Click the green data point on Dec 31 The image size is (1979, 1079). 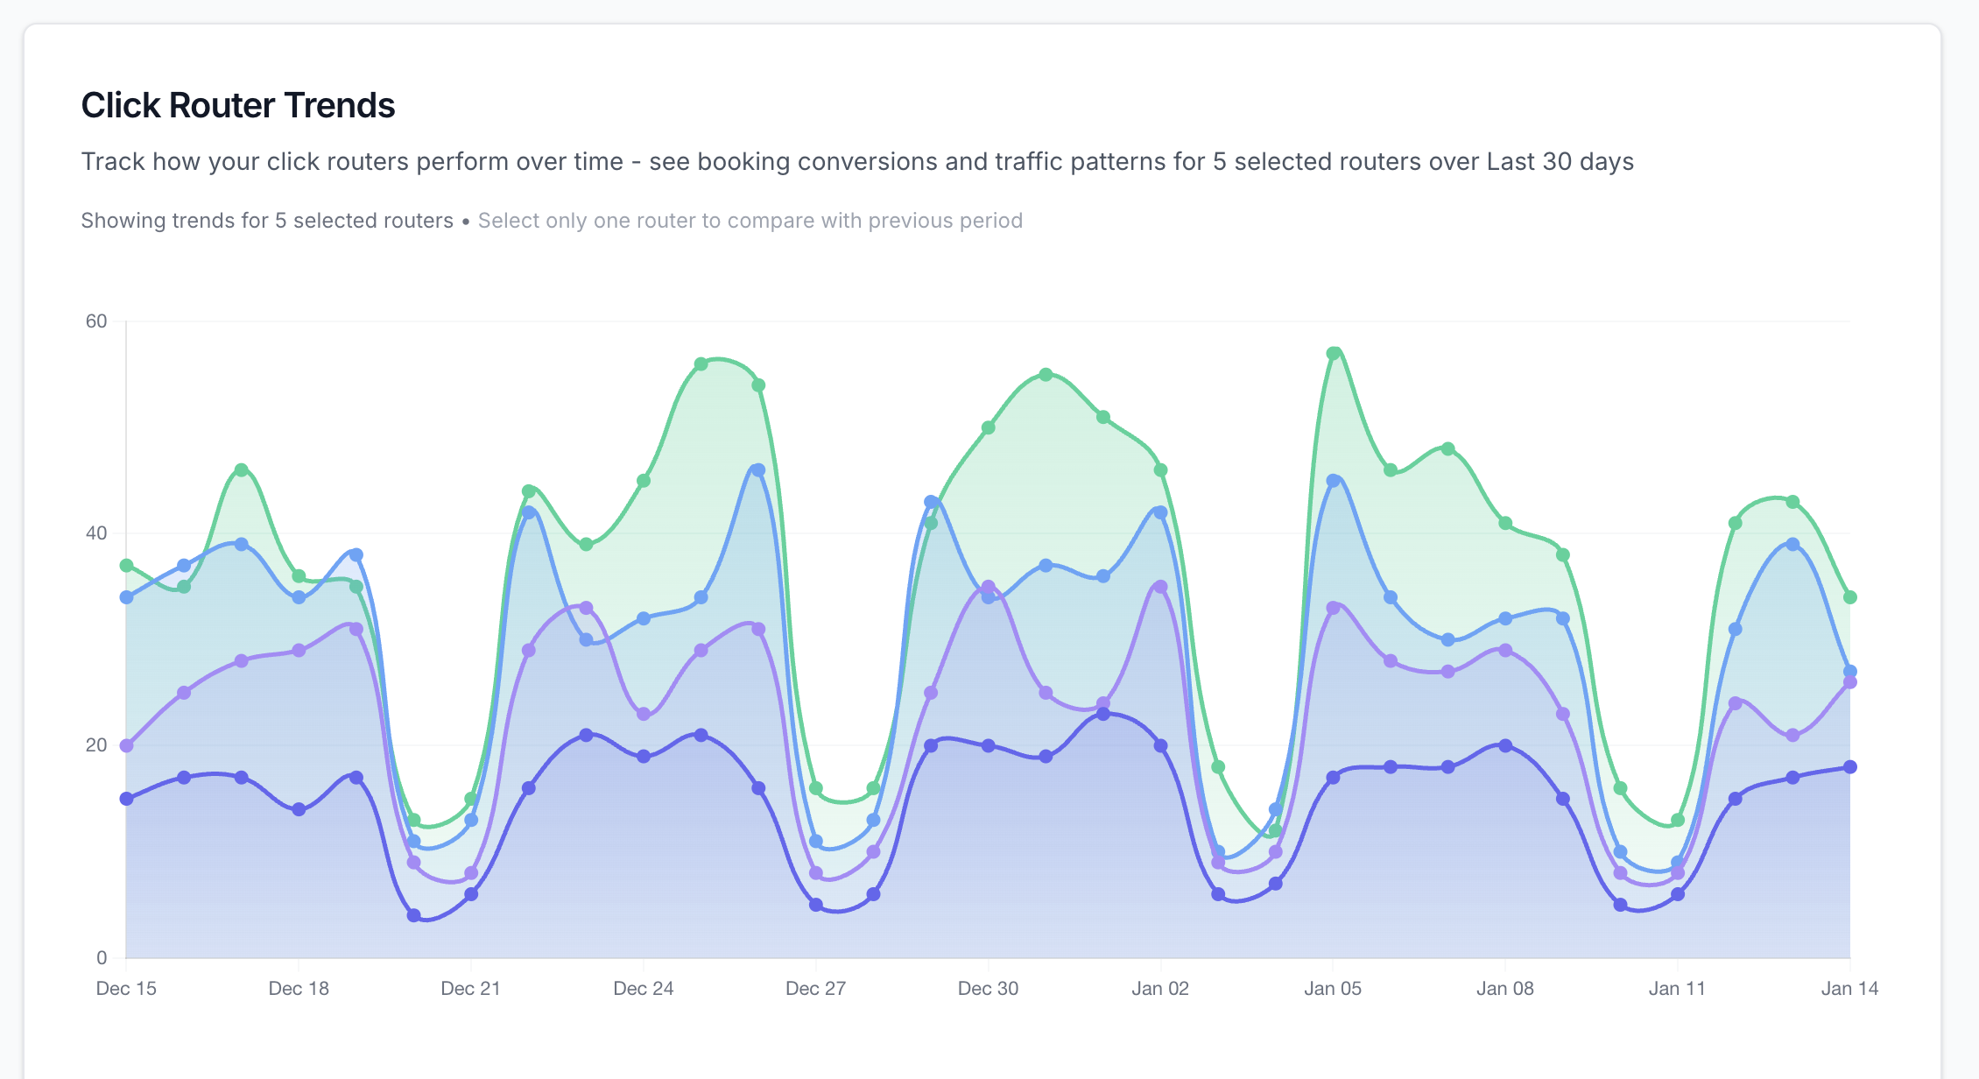1046,375
